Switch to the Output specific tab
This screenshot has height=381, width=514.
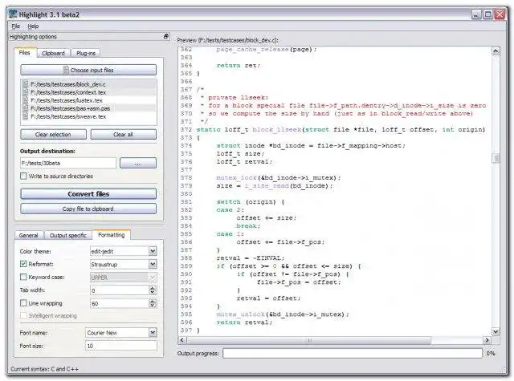click(67, 235)
